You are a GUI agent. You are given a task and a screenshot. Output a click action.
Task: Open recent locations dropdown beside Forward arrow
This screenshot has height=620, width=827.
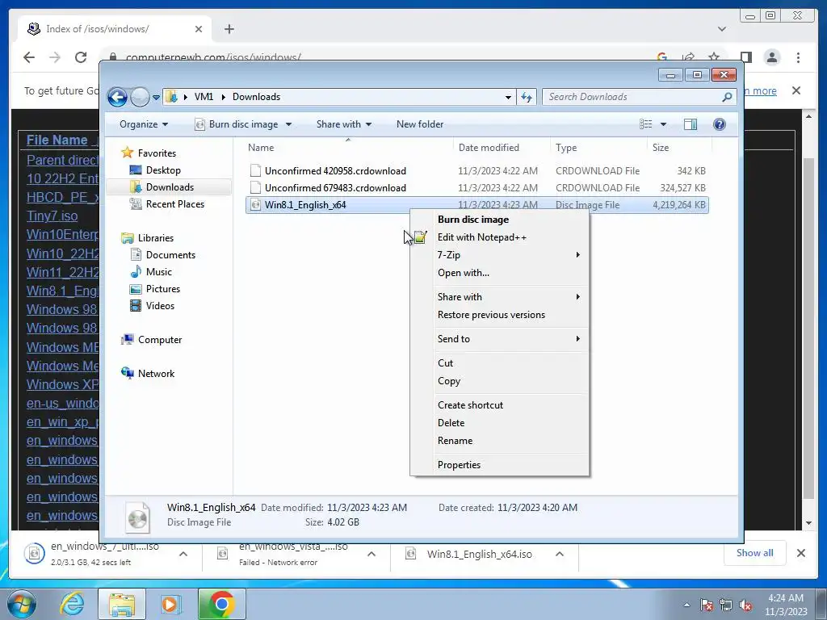(x=156, y=98)
